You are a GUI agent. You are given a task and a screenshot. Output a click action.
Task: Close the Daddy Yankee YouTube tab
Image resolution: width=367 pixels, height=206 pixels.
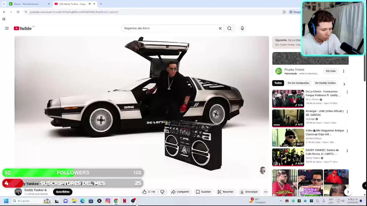(x=94, y=4)
